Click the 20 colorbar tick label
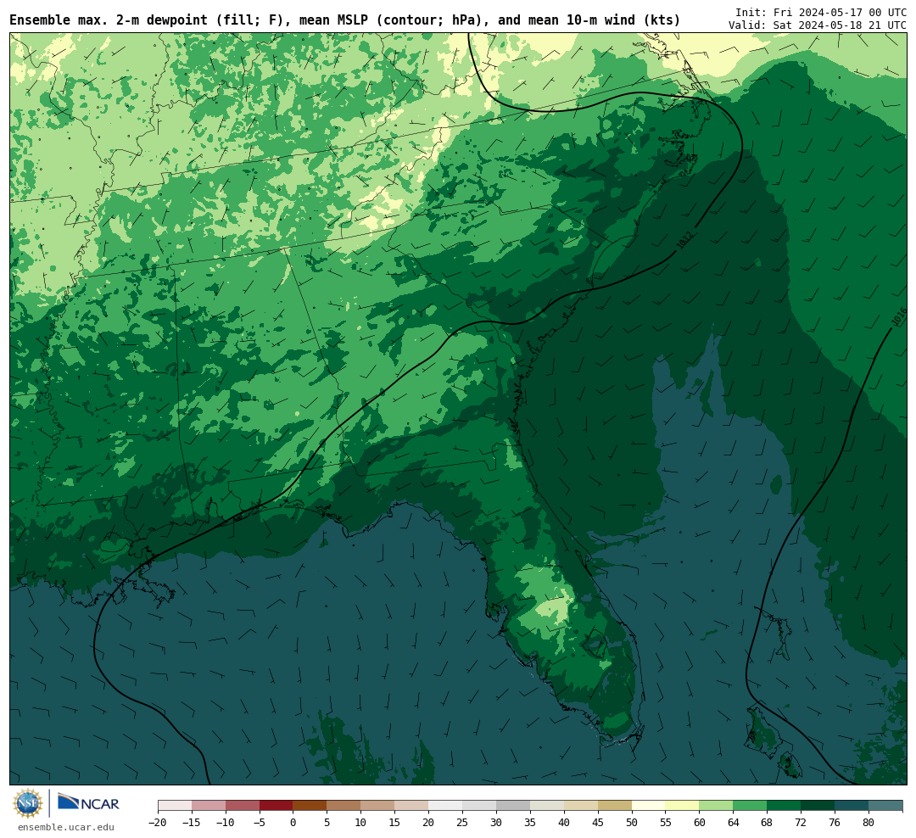Viewport: 916px width, 838px height. pyautogui.click(x=429, y=822)
